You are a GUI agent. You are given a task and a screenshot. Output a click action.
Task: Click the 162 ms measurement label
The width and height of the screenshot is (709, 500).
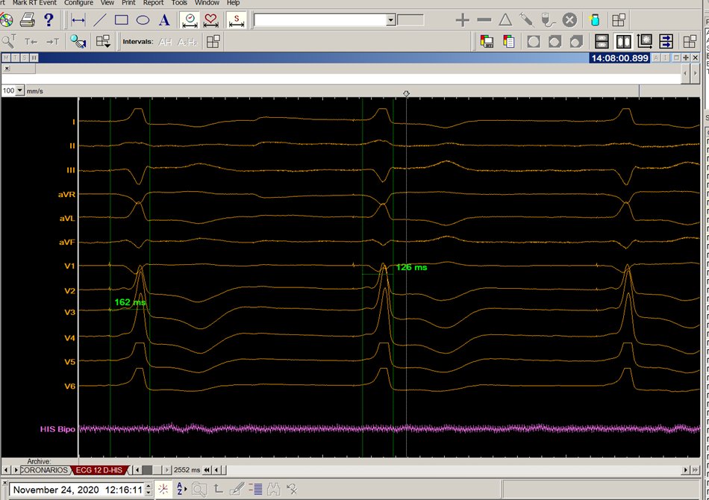[130, 302]
